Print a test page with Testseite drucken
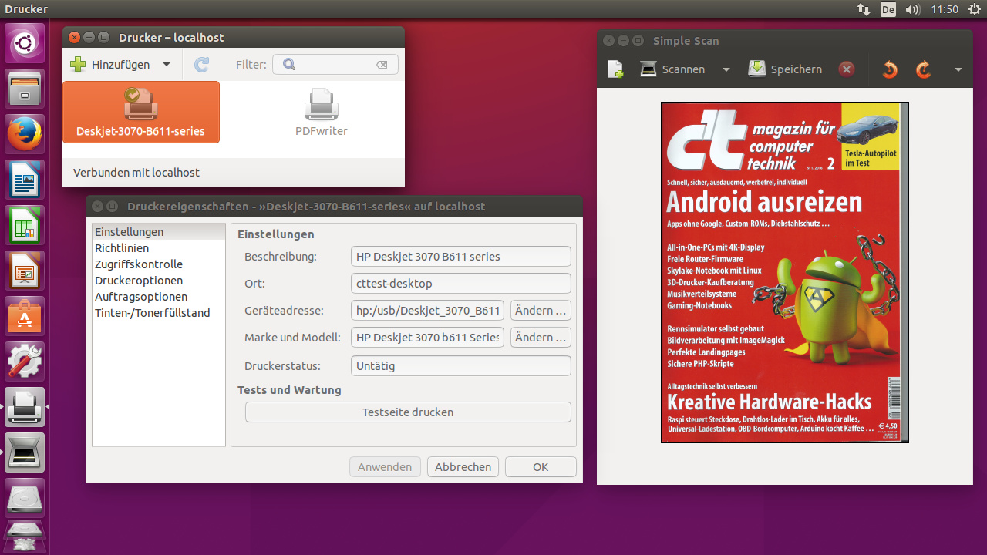 click(408, 412)
